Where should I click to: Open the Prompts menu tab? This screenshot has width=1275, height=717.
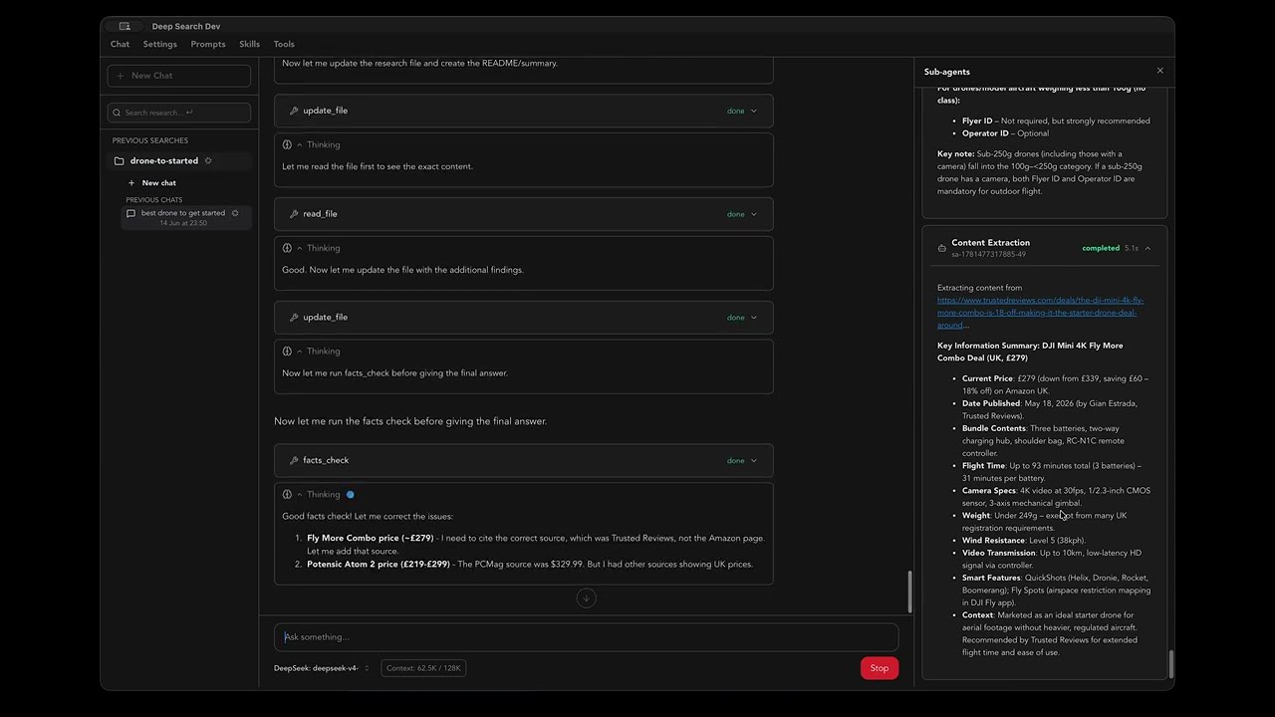coord(208,44)
